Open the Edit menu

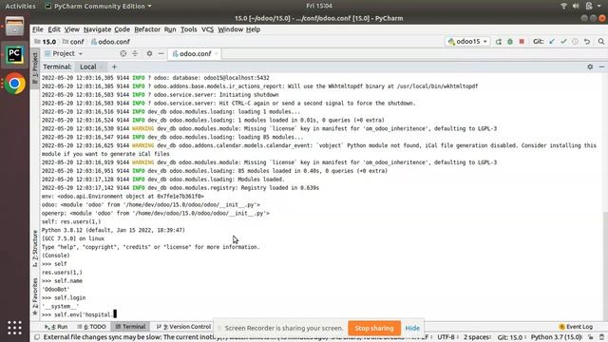coord(54,29)
